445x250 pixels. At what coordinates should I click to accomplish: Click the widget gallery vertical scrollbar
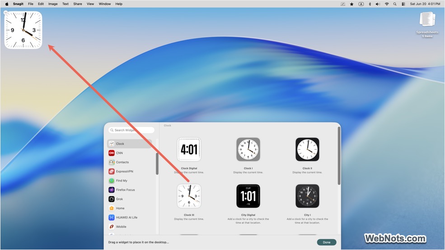pos(339,156)
